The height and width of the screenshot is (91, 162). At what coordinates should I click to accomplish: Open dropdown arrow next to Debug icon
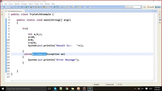click(24, 7)
